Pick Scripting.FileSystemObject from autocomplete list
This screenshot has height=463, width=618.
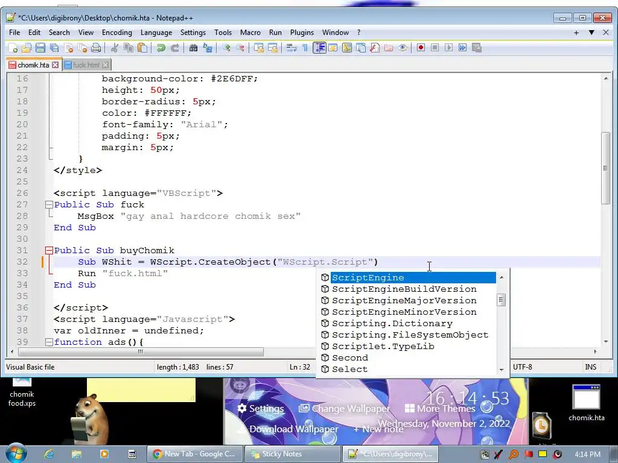[x=410, y=335]
